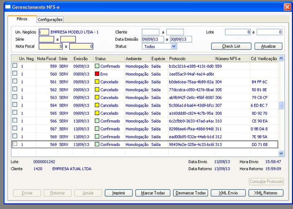Tick the checkbox for nota fiscal 559
The width and height of the screenshot is (293, 209).
tap(15, 66)
